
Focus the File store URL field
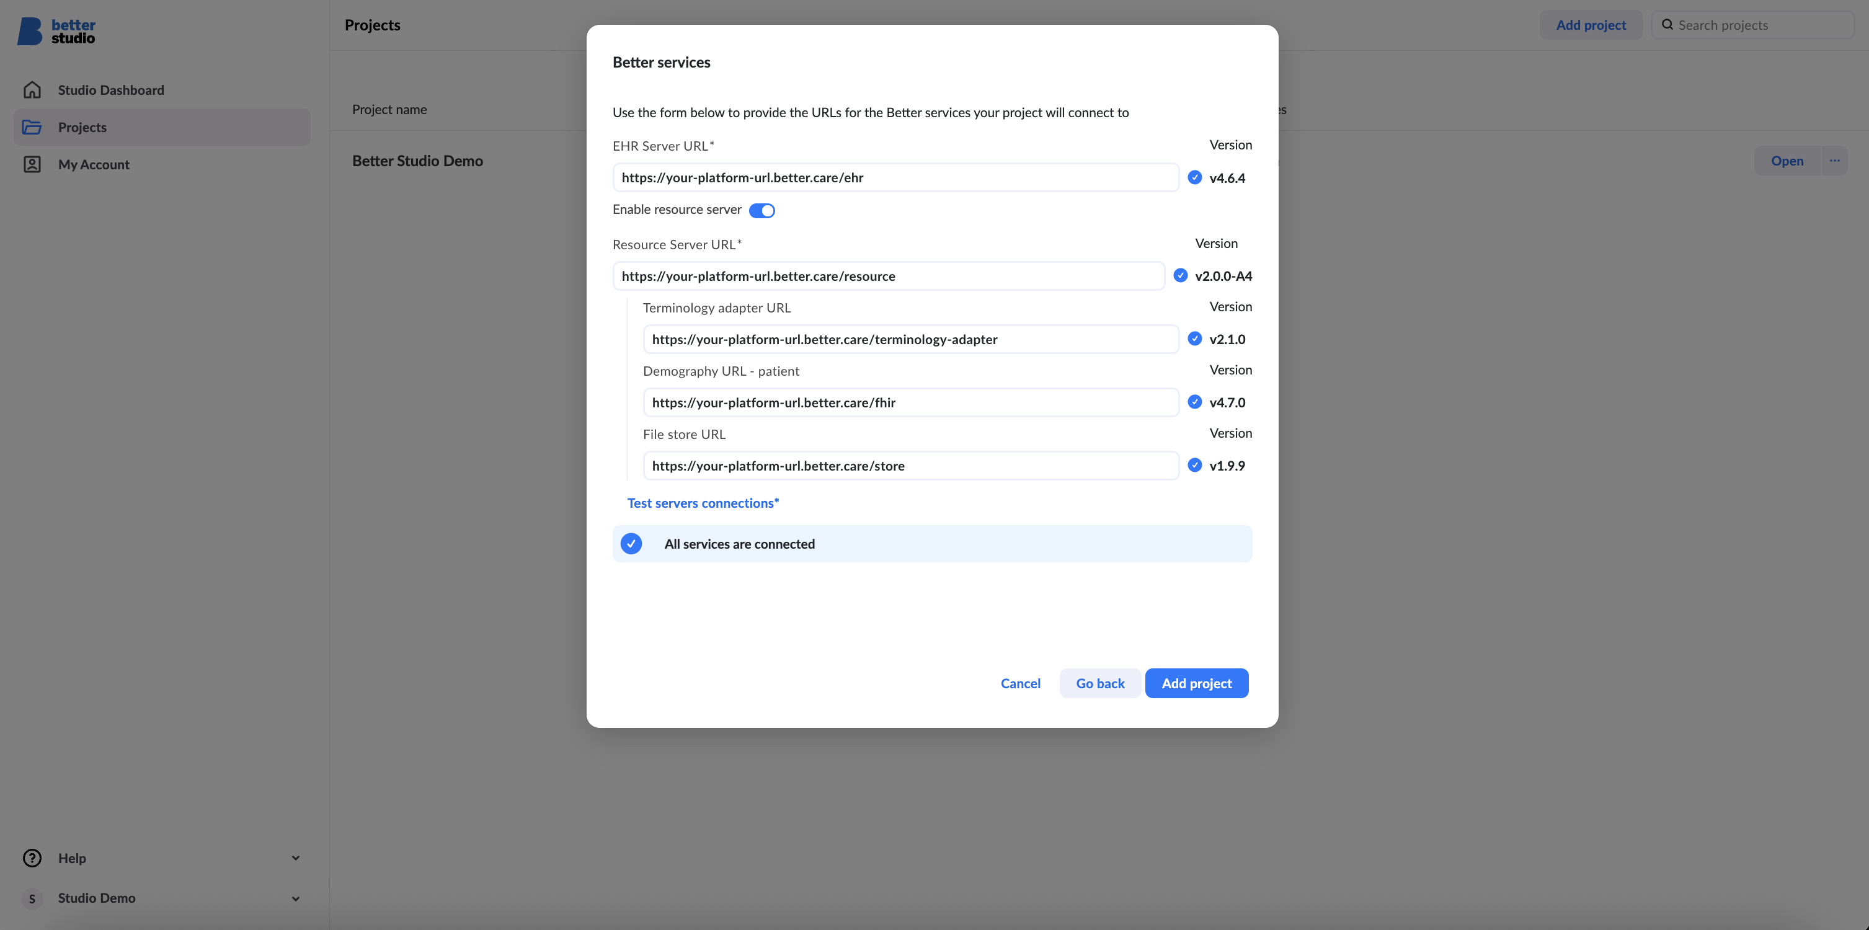[910, 465]
